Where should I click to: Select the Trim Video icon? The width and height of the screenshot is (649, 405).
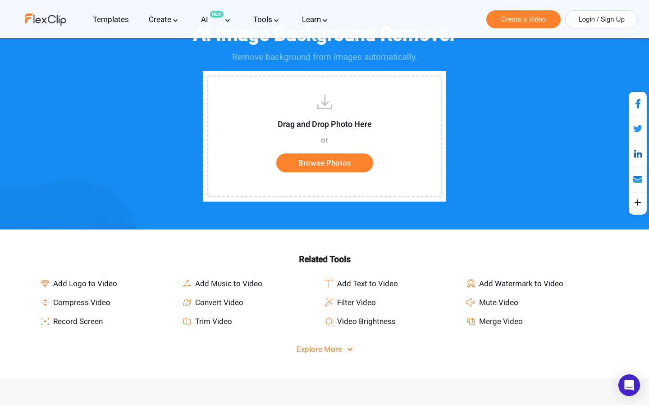click(x=187, y=321)
